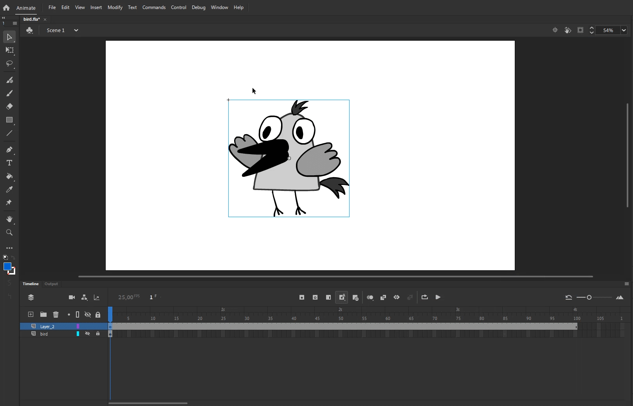The width and height of the screenshot is (633, 406).
Task: Click the blue fill color swatch
Action: click(x=7, y=266)
